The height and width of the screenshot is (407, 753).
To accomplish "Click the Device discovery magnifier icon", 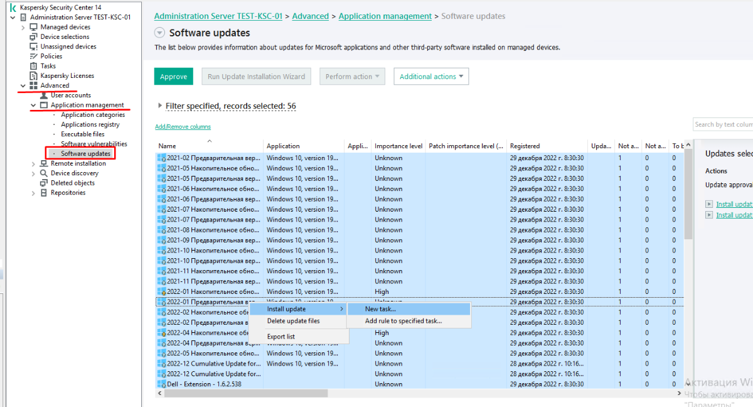I will [x=44, y=173].
